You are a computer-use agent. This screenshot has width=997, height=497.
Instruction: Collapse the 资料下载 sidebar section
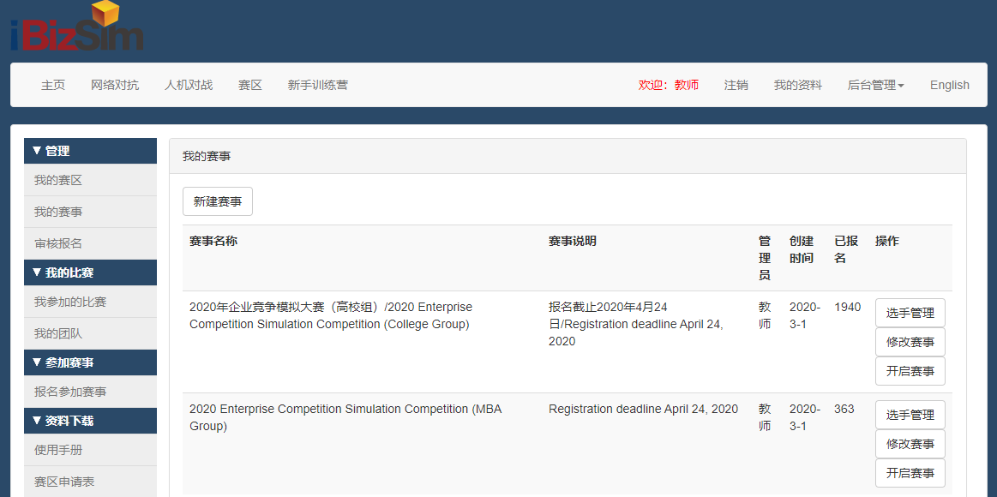coord(90,421)
